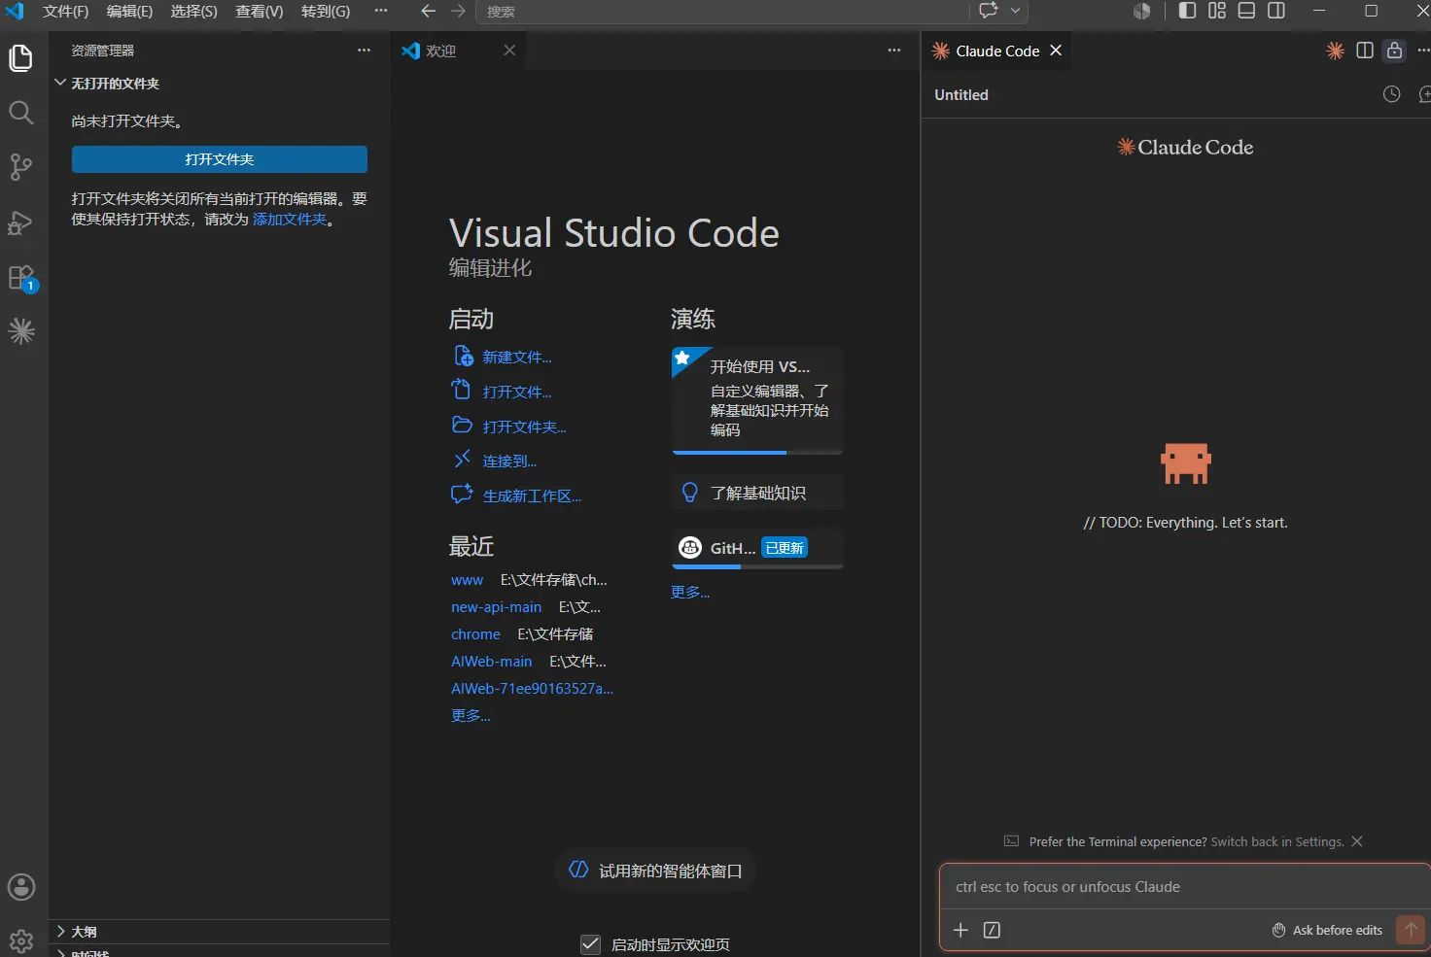
Task: Open recent project new-api-main
Action: click(496, 607)
